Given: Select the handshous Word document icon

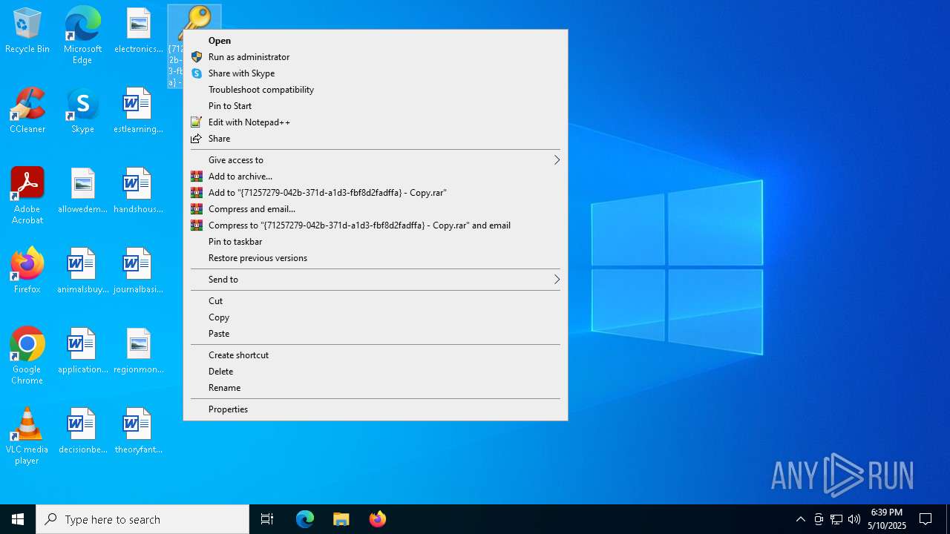Looking at the screenshot, I should coord(138,191).
